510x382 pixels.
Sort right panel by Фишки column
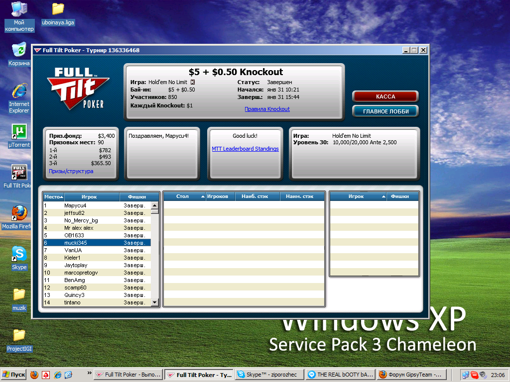pyautogui.click(x=402, y=196)
